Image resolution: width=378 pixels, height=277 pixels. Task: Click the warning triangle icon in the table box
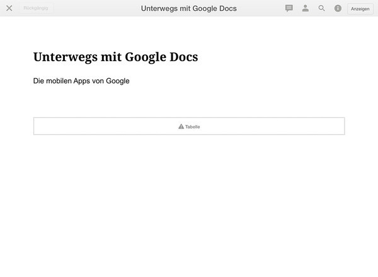[x=181, y=126]
